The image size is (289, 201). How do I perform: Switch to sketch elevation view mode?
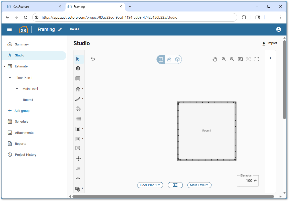coord(169,59)
